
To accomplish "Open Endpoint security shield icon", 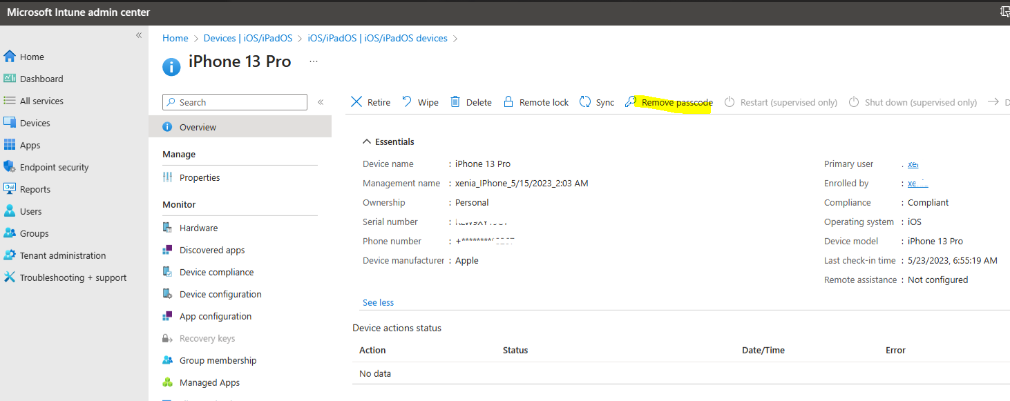I will [10, 167].
